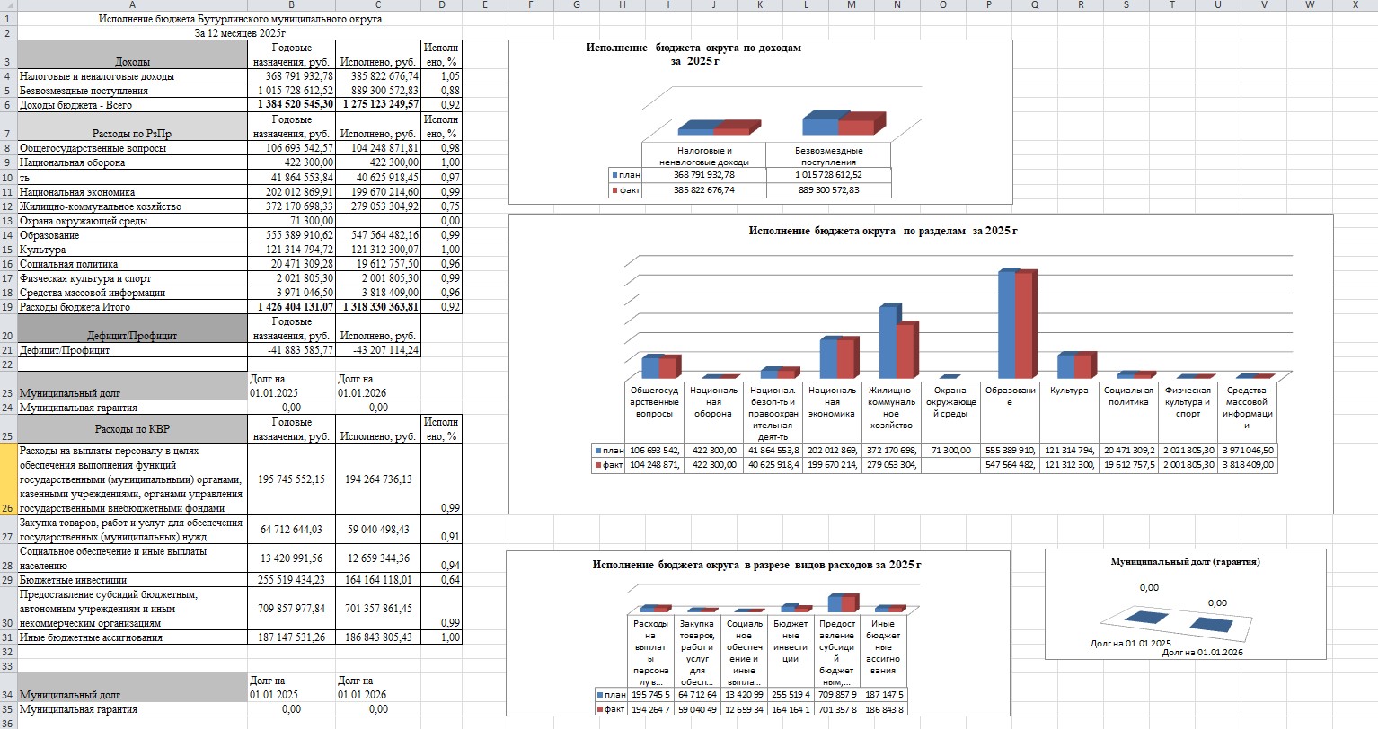The height and width of the screenshot is (729, 1378).
Task: Select the column A header
Action: (133, 5)
